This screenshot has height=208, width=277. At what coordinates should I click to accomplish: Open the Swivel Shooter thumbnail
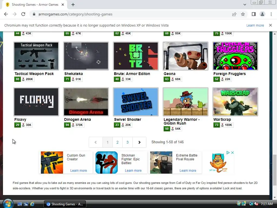click(x=136, y=102)
